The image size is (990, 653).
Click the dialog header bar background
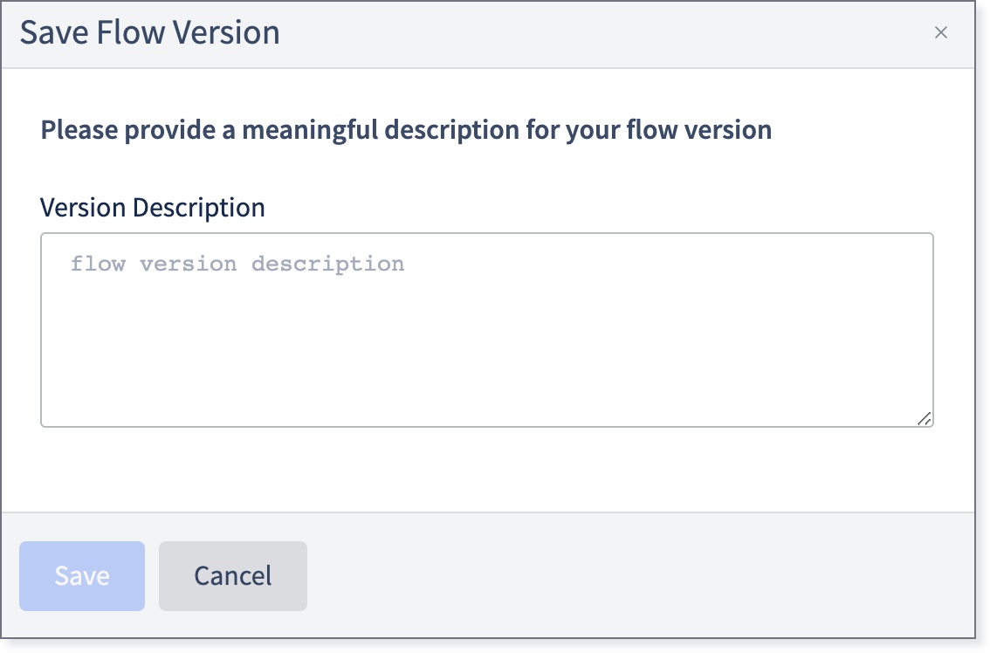pos(568,34)
